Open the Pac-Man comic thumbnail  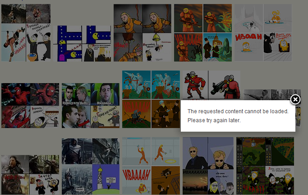84,43
